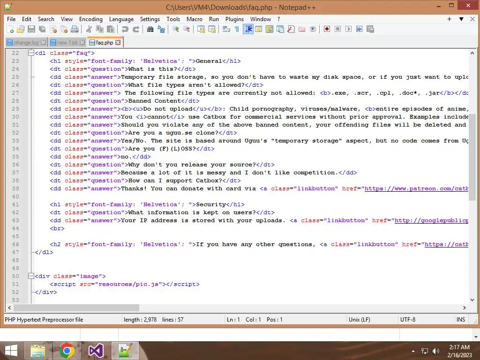Collapse the dl class faq fold marker
Screen dimensions: 480x360
[x=30, y=52]
